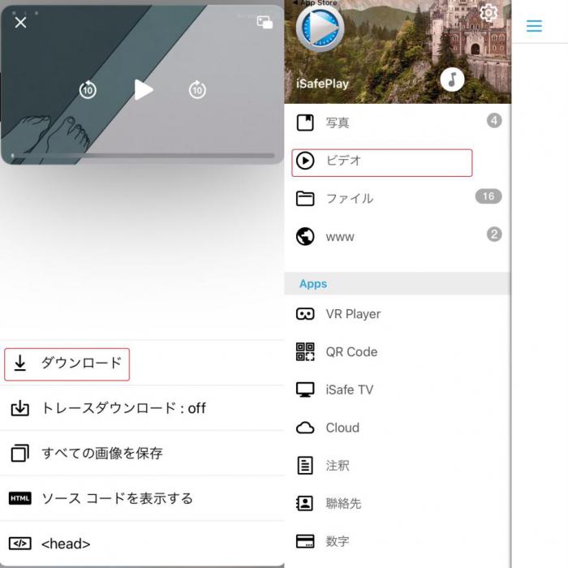Click the ビデオ play-circle icon

(x=305, y=161)
